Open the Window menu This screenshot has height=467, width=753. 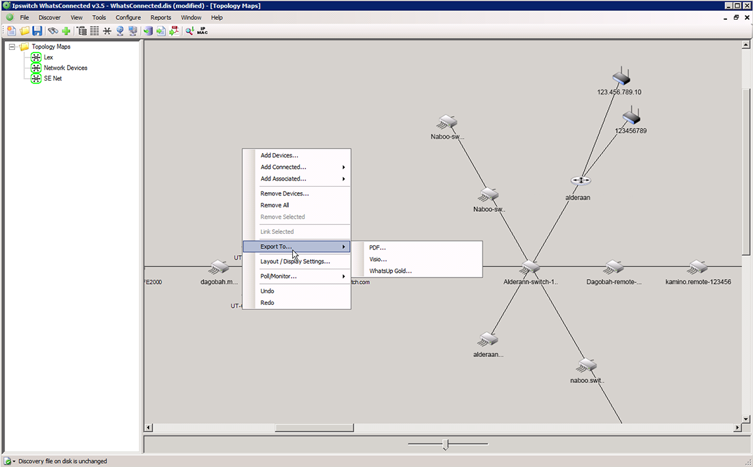(x=191, y=18)
